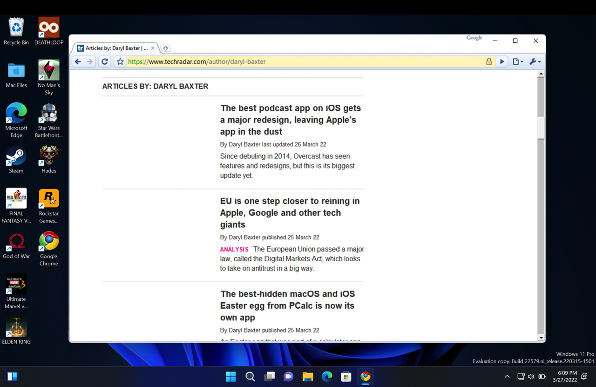Open DEATHLOOP desktop shortcut

click(x=49, y=31)
